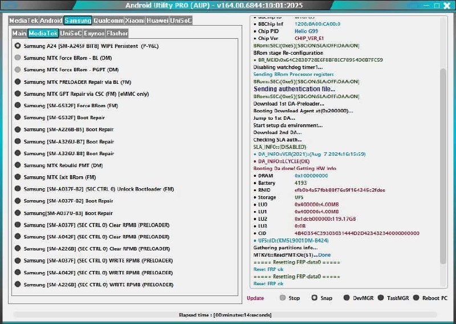Choose SM-A037F Clear RPMB (PRELOADER)
Image resolution: width=456 pixels, height=324 pixels.
pyautogui.click(x=92, y=225)
